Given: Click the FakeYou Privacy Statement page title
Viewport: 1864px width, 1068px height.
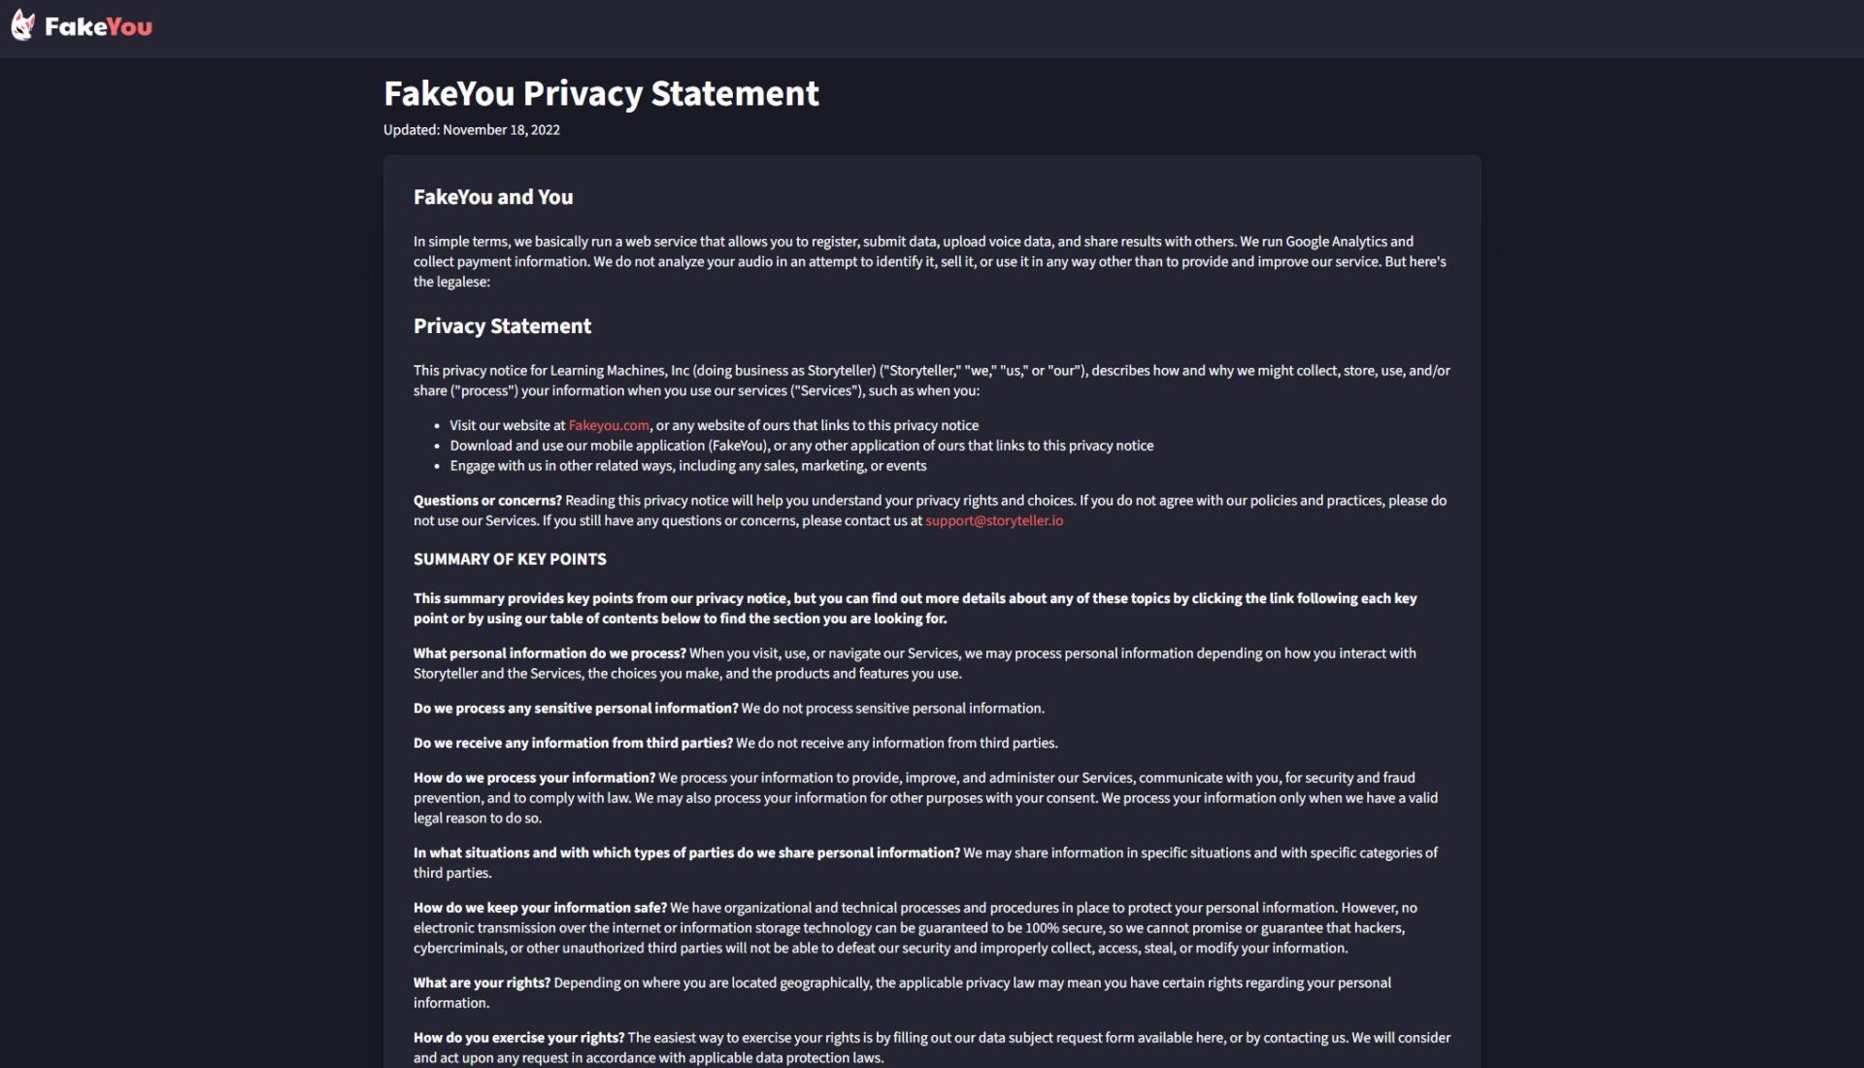Looking at the screenshot, I should pyautogui.click(x=601, y=93).
